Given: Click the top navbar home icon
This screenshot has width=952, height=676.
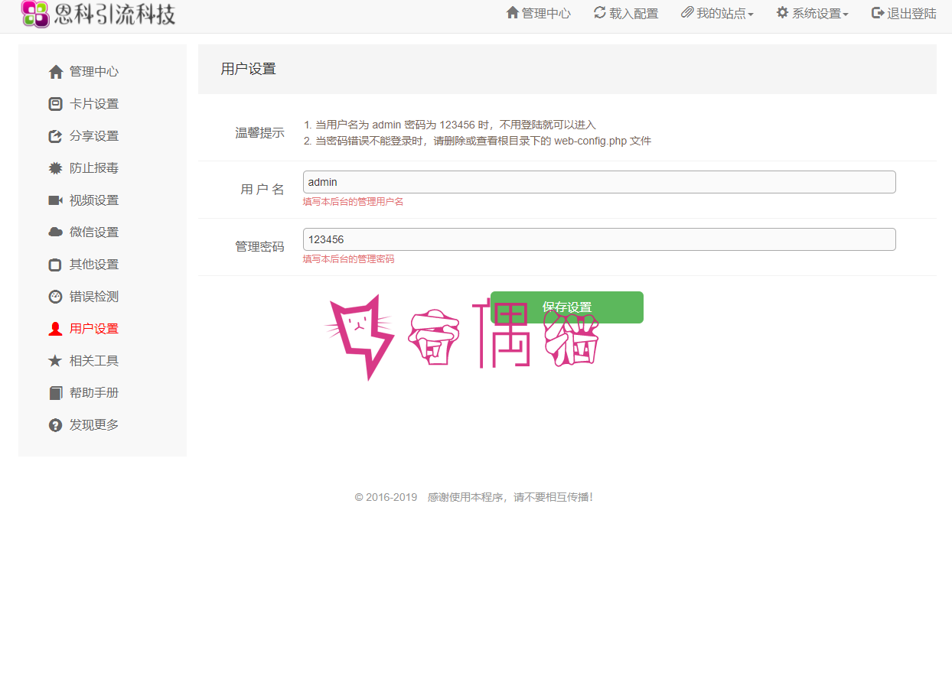Looking at the screenshot, I should pos(513,13).
